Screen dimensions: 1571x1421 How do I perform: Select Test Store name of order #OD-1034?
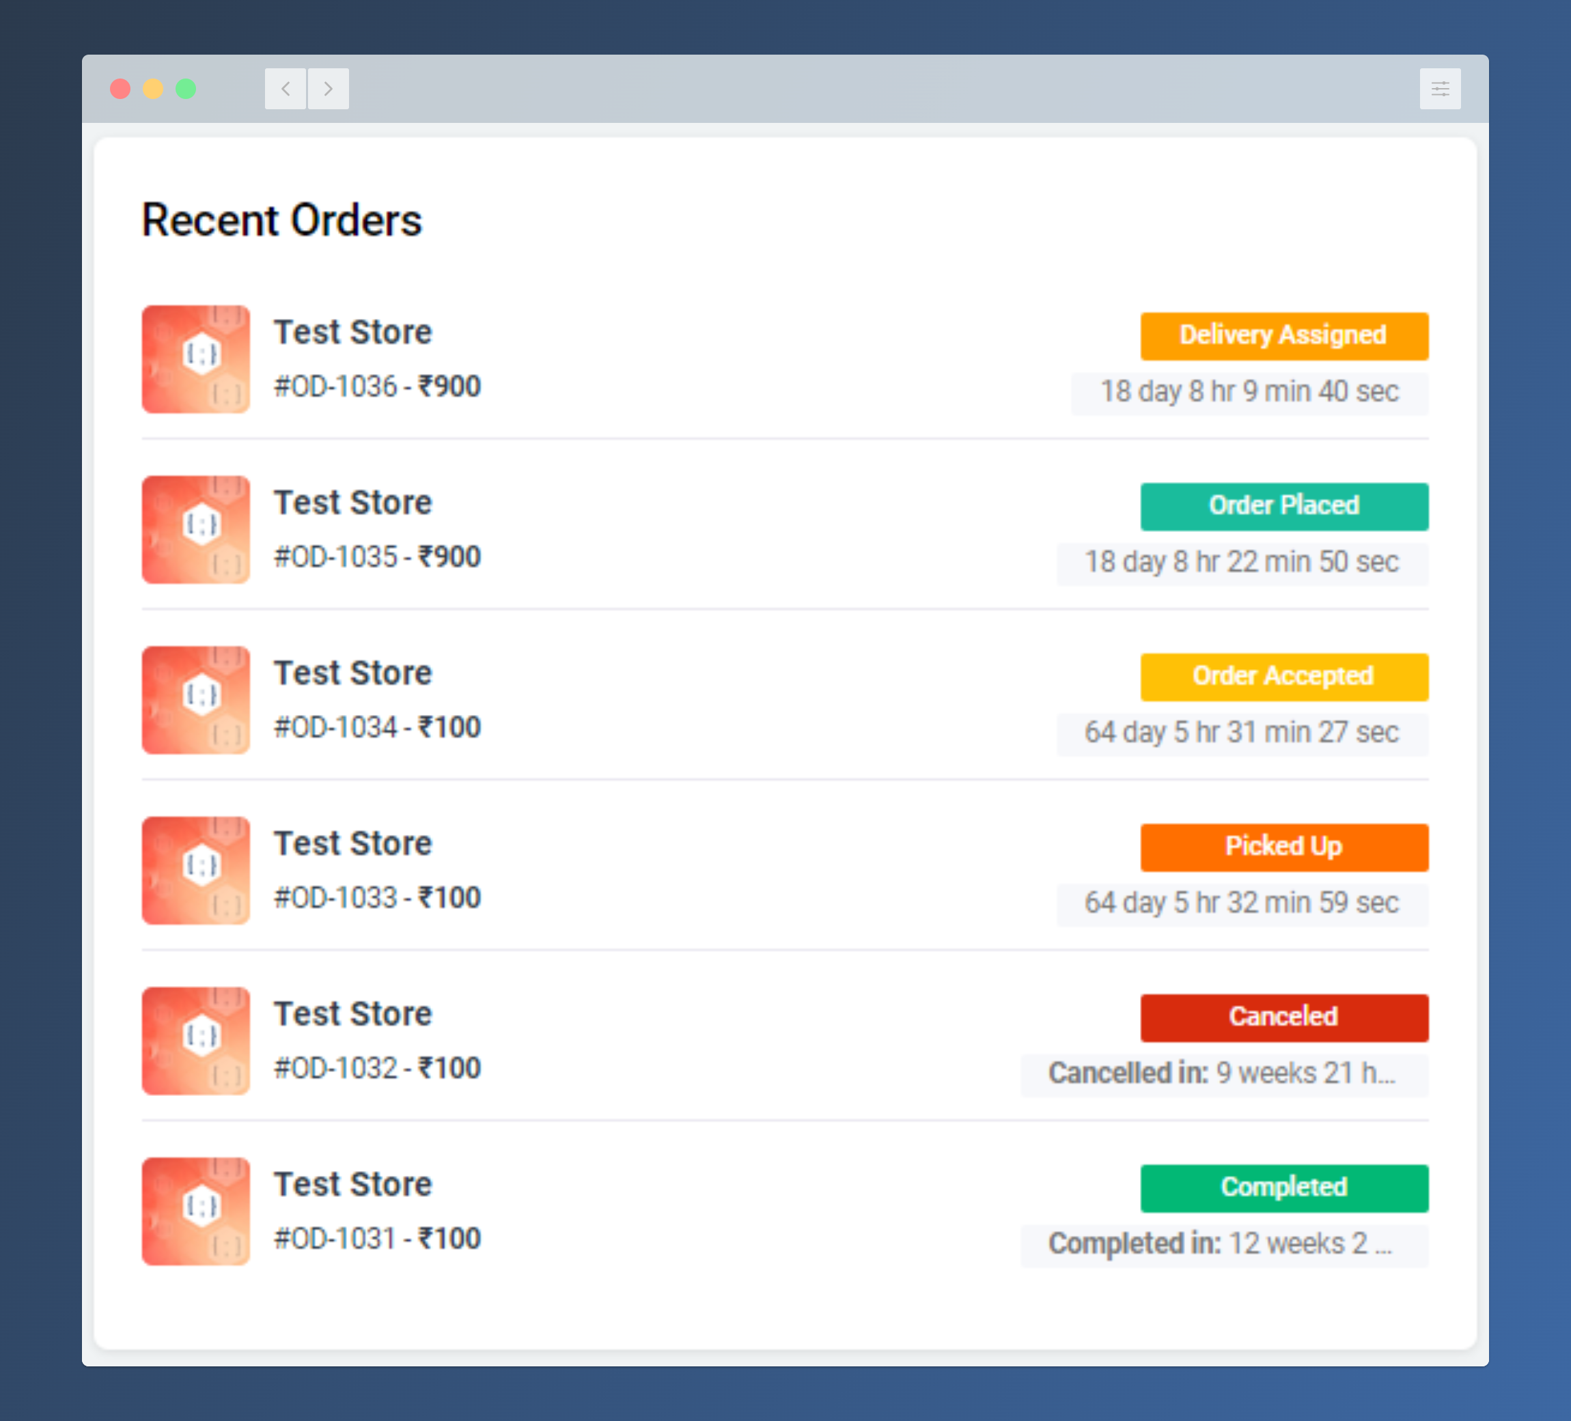pos(352,674)
